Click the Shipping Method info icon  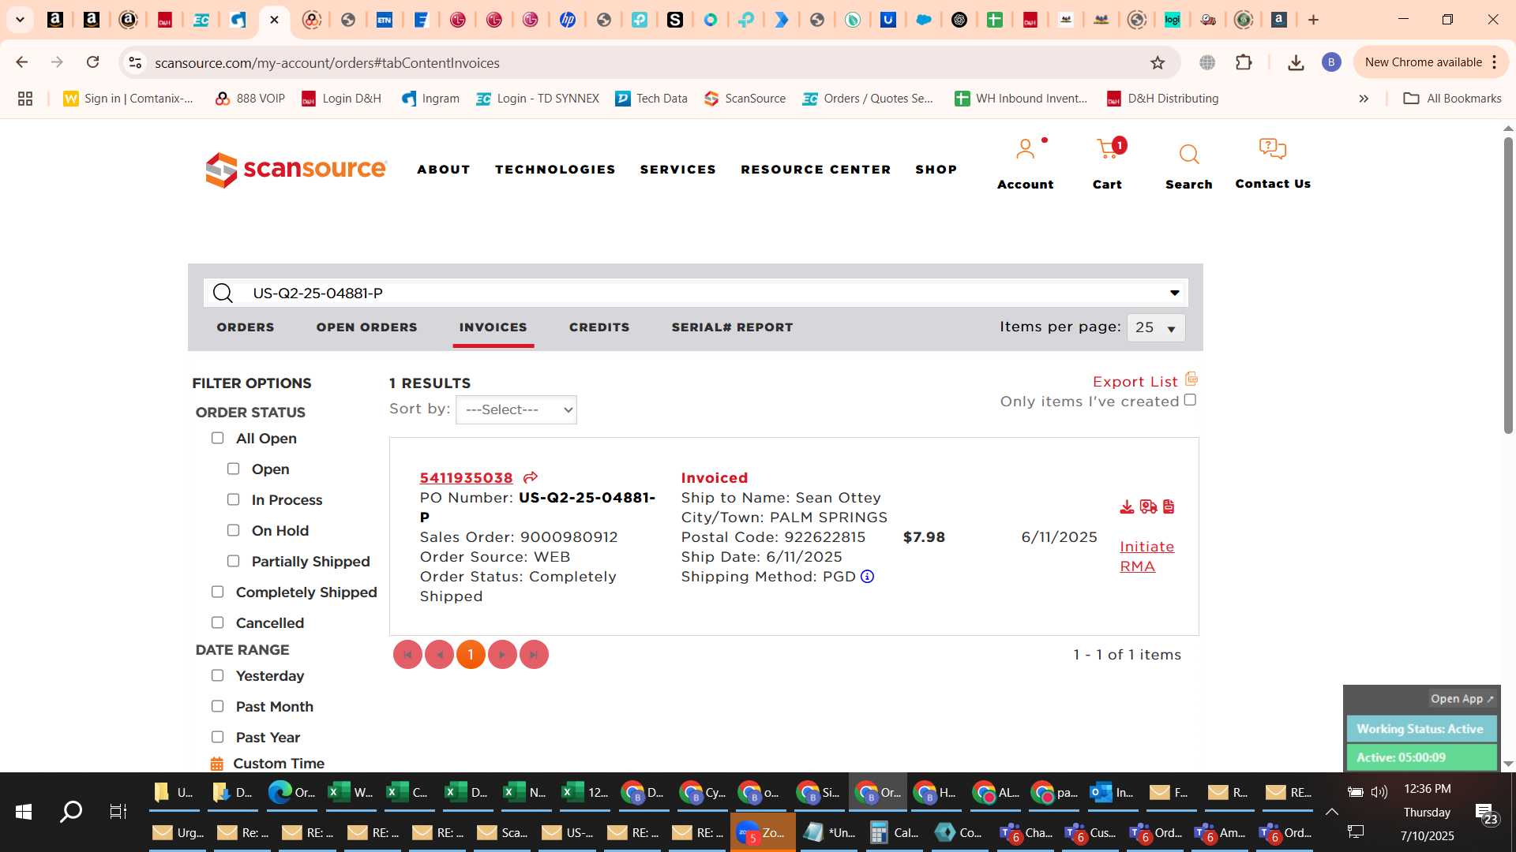pyautogui.click(x=867, y=577)
